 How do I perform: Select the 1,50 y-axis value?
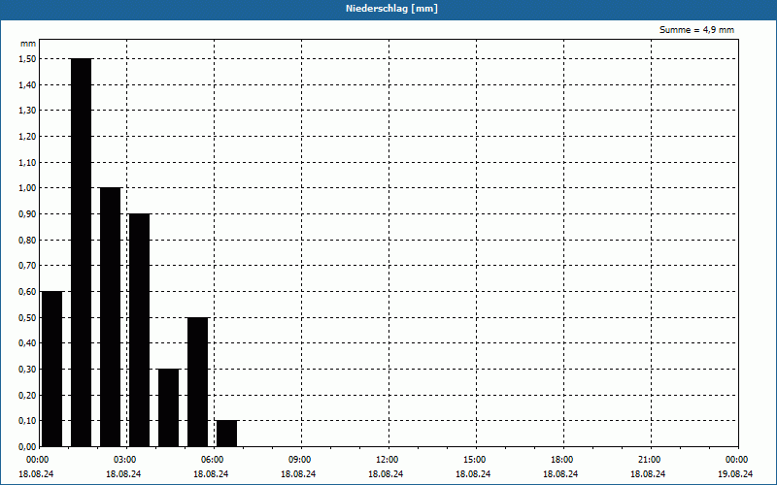[x=27, y=59]
